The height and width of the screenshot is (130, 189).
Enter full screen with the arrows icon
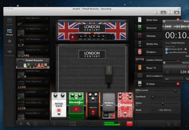(x=179, y=9)
